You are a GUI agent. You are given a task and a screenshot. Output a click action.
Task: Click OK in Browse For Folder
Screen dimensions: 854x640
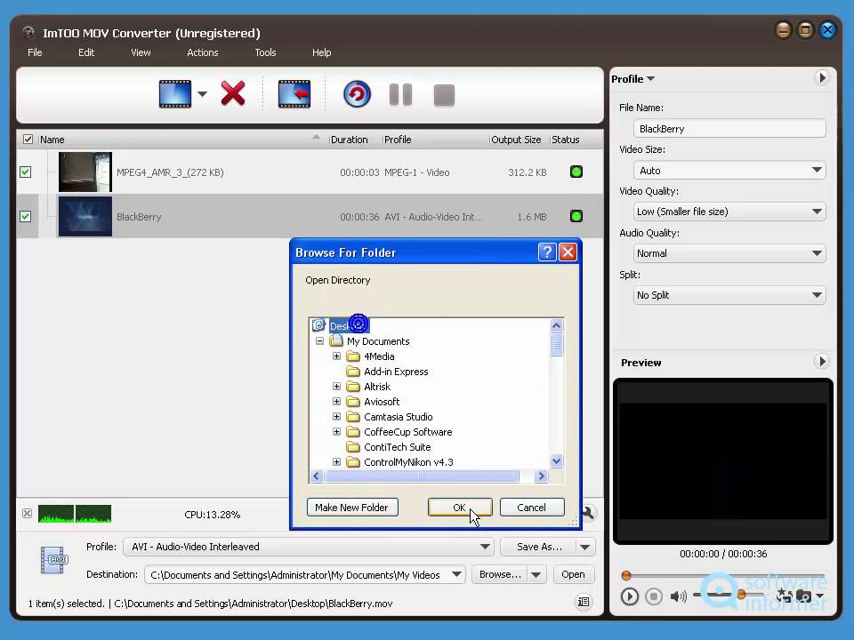(460, 508)
